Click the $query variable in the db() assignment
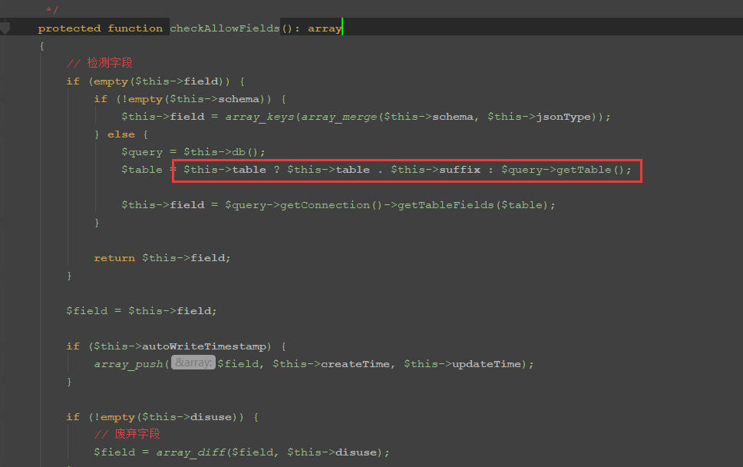Image resolution: width=743 pixels, height=467 pixels. 142,152
